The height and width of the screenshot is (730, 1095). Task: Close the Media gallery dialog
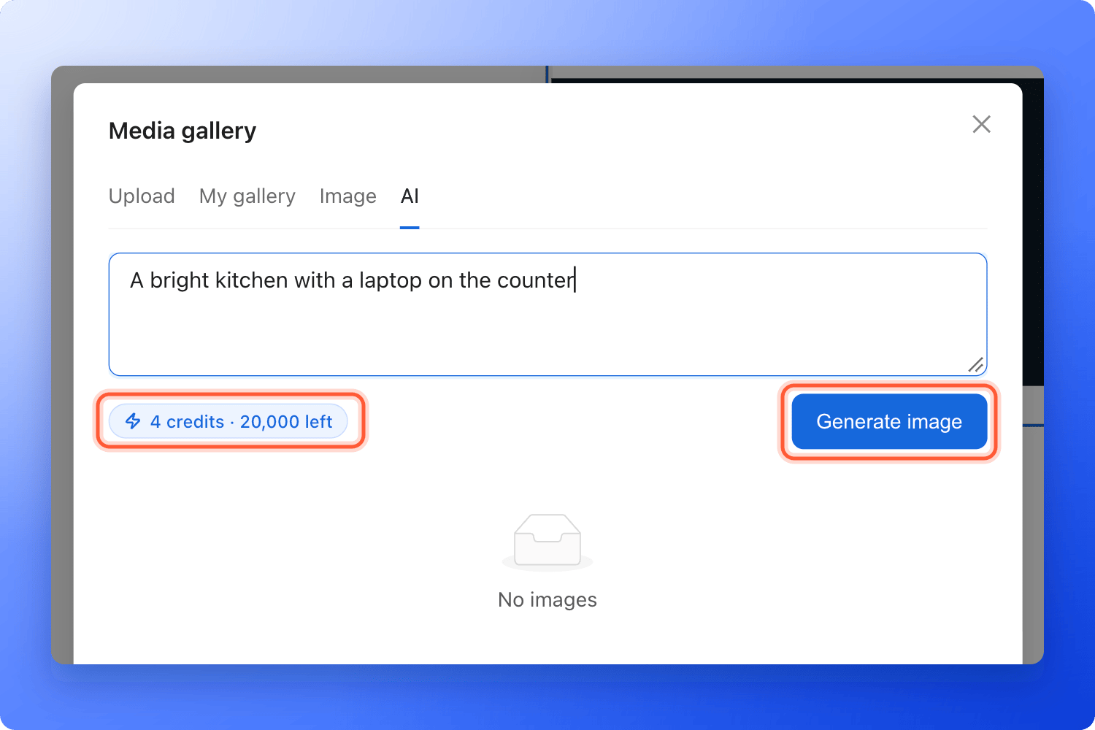982,124
